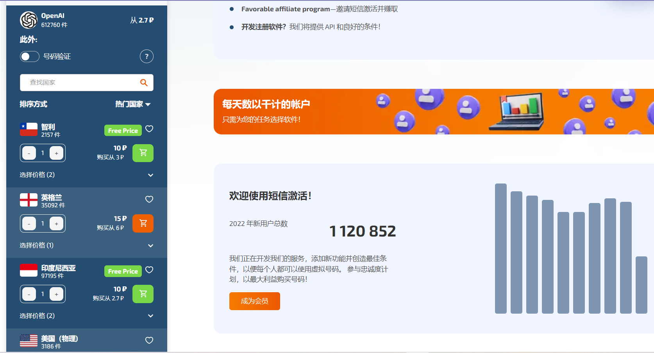Add England number to cart
Screen dimensions: 654x353
point(143,224)
